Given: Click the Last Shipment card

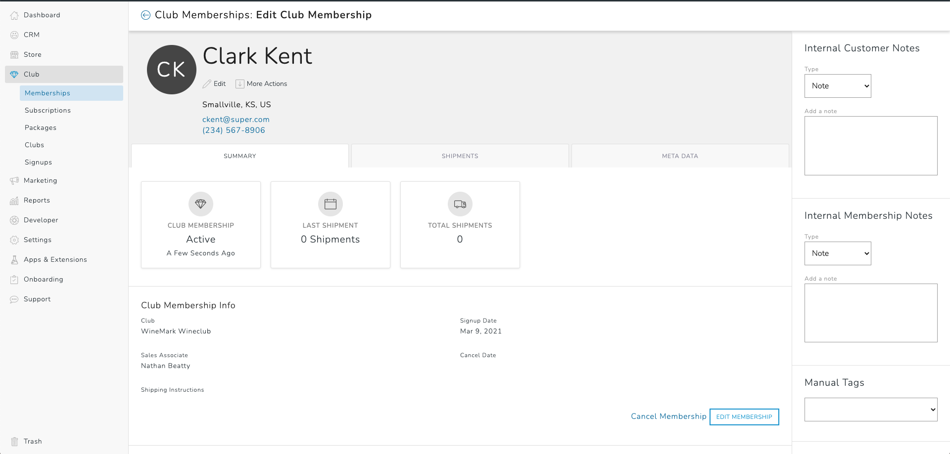Looking at the screenshot, I should click(x=331, y=225).
